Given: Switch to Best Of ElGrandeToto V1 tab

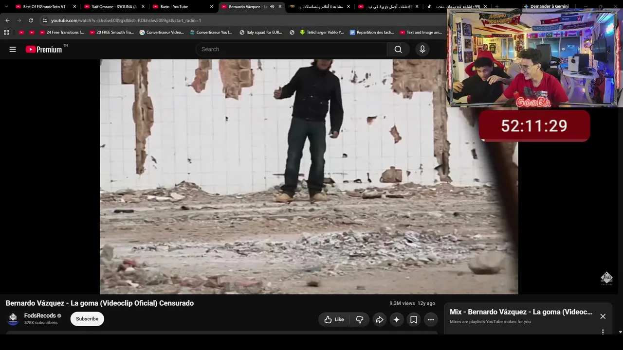Looking at the screenshot, I should click(44, 7).
